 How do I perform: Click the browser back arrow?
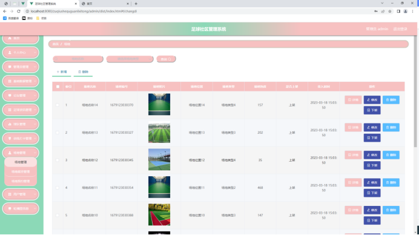pyautogui.click(x=5, y=12)
